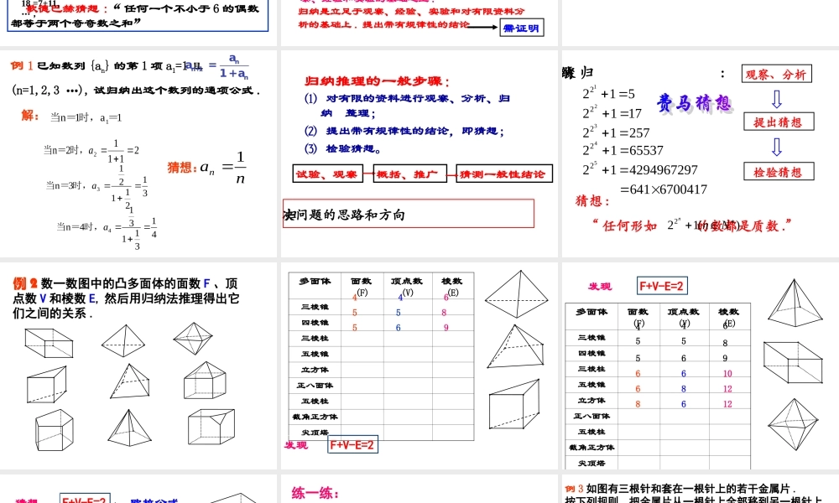This screenshot has height=503, width=839.
Task: Select the 例2 convex polyhedra slide
Action: tap(138, 366)
